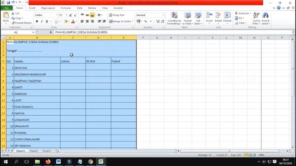Click the AutoSum button
296x166 pixels.
[242, 13]
